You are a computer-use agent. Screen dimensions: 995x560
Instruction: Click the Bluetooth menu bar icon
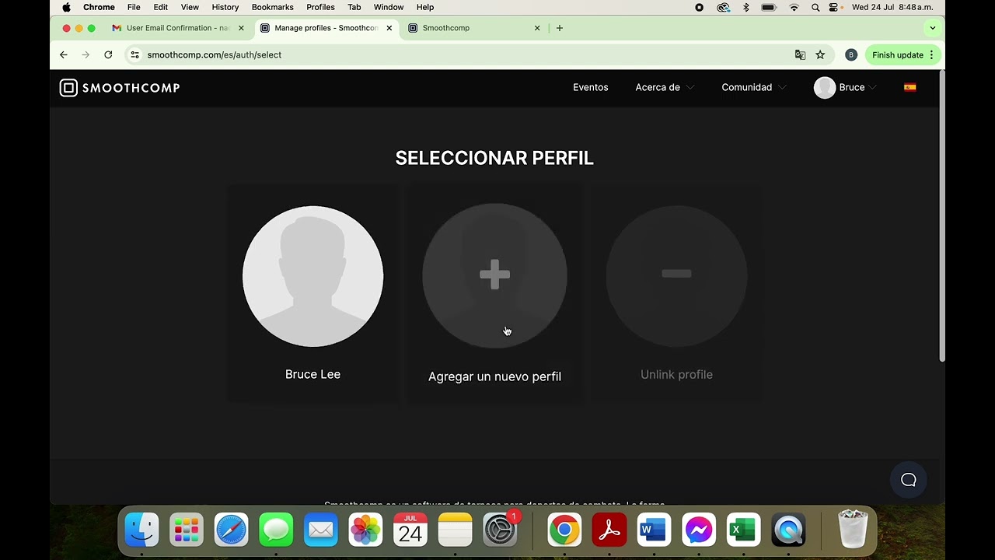point(746,7)
